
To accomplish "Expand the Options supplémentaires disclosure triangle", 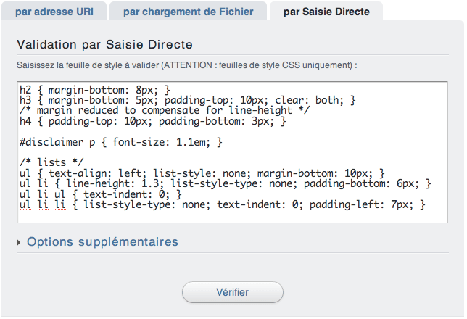I will 18,242.
